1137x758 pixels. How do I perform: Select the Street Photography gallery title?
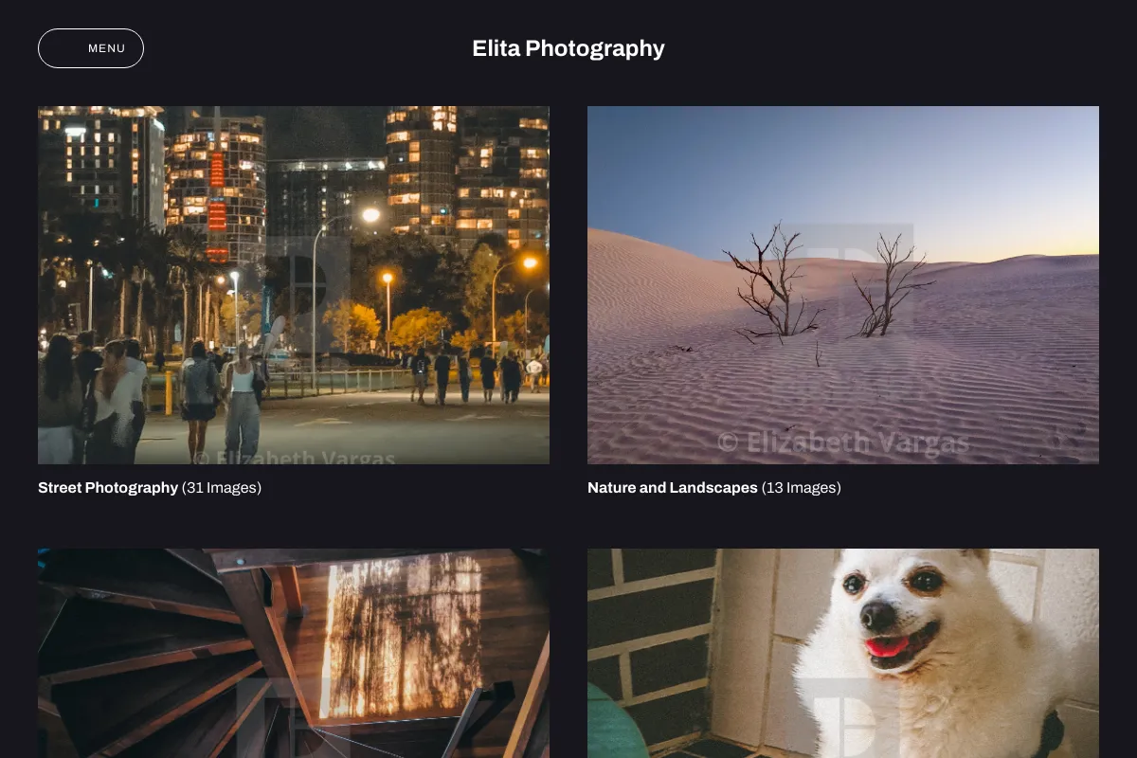click(x=108, y=488)
